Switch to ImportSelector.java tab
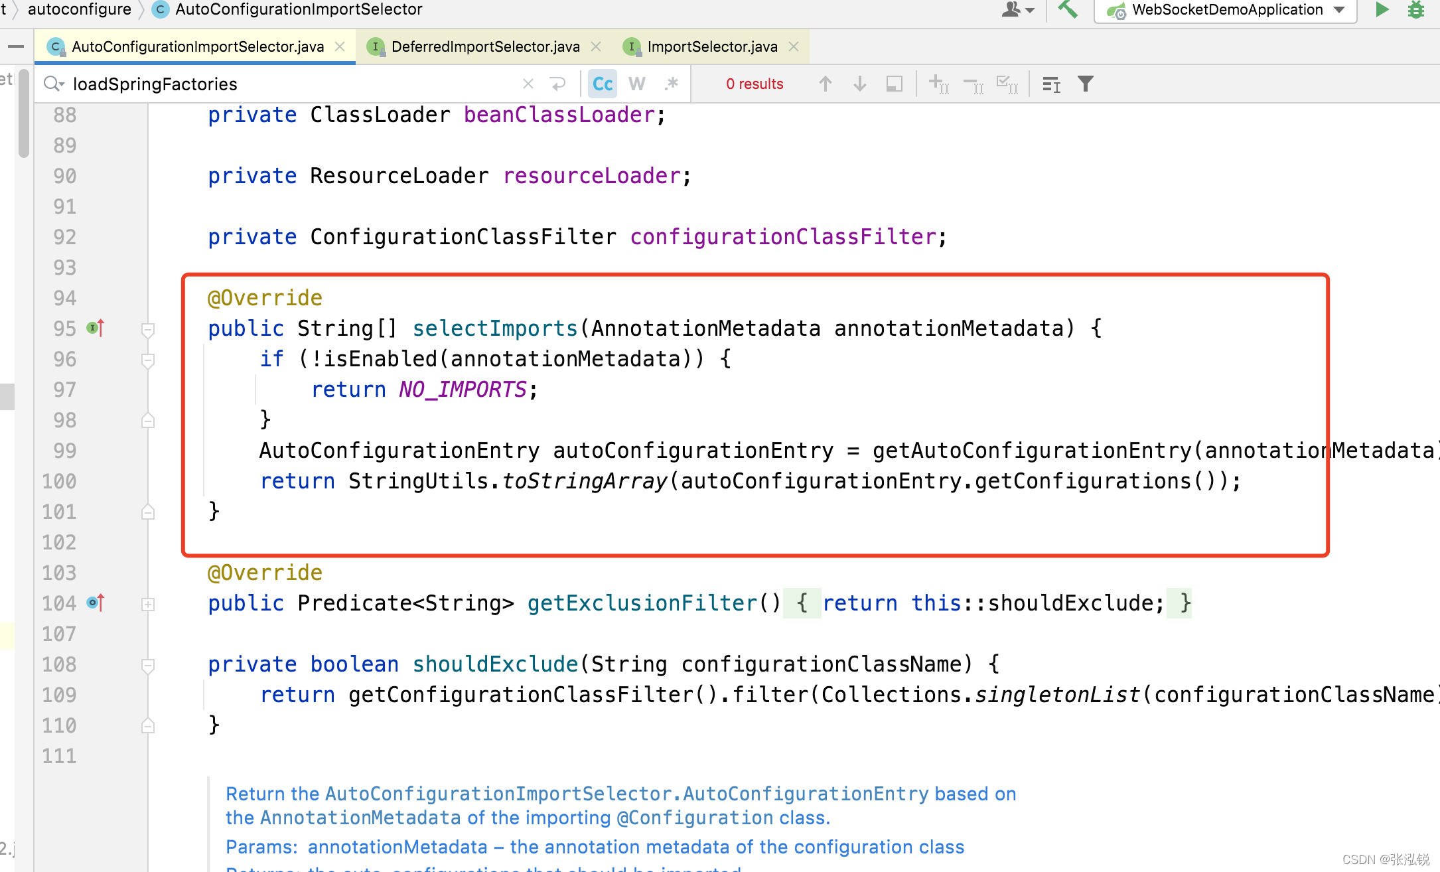 [711, 46]
